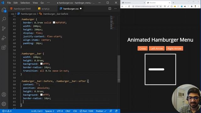The width and height of the screenshot is (201, 113).
Task: Click Ln 65, Col 3 in status bar
Action: tap(37, 111)
